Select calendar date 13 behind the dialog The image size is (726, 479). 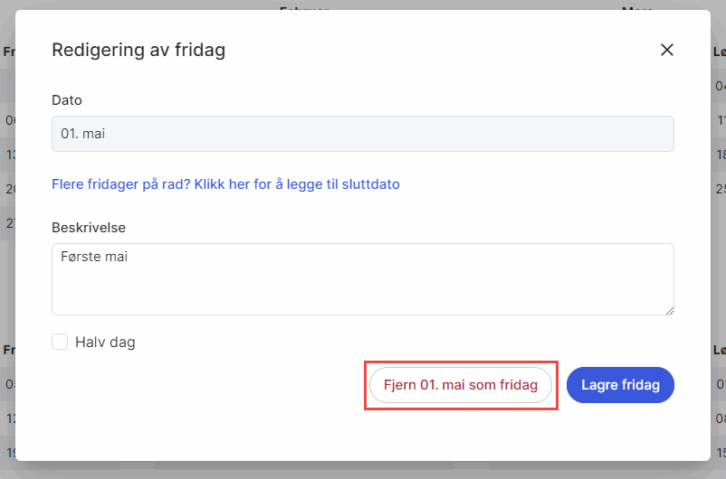click(9, 155)
